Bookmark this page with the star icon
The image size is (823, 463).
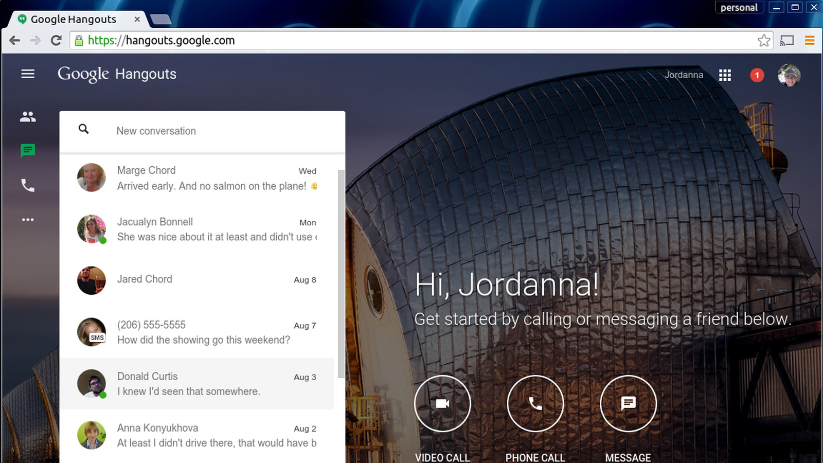pos(764,40)
